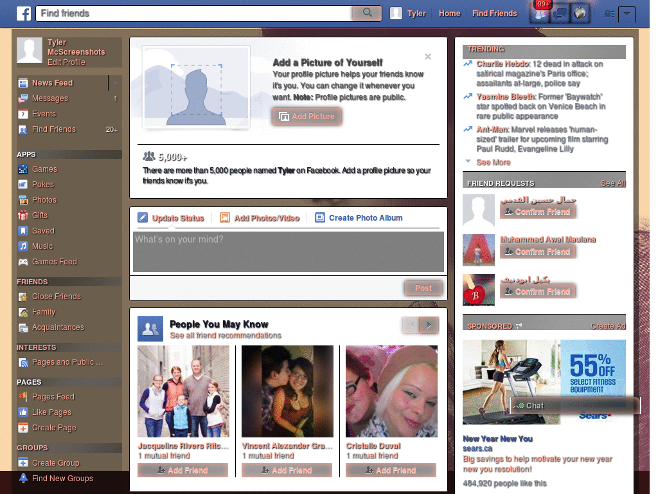The image size is (658, 494).
Task: Click the What's on your mind box
Action: (x=289, y=252)
